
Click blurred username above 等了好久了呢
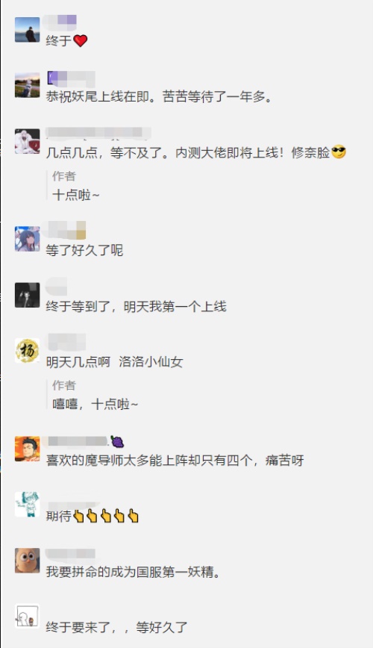tap(65, 231)
